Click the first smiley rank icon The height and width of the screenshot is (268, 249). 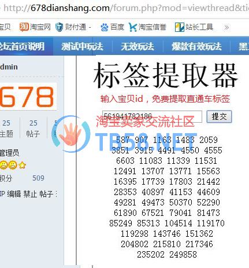(x=3, y=165)
